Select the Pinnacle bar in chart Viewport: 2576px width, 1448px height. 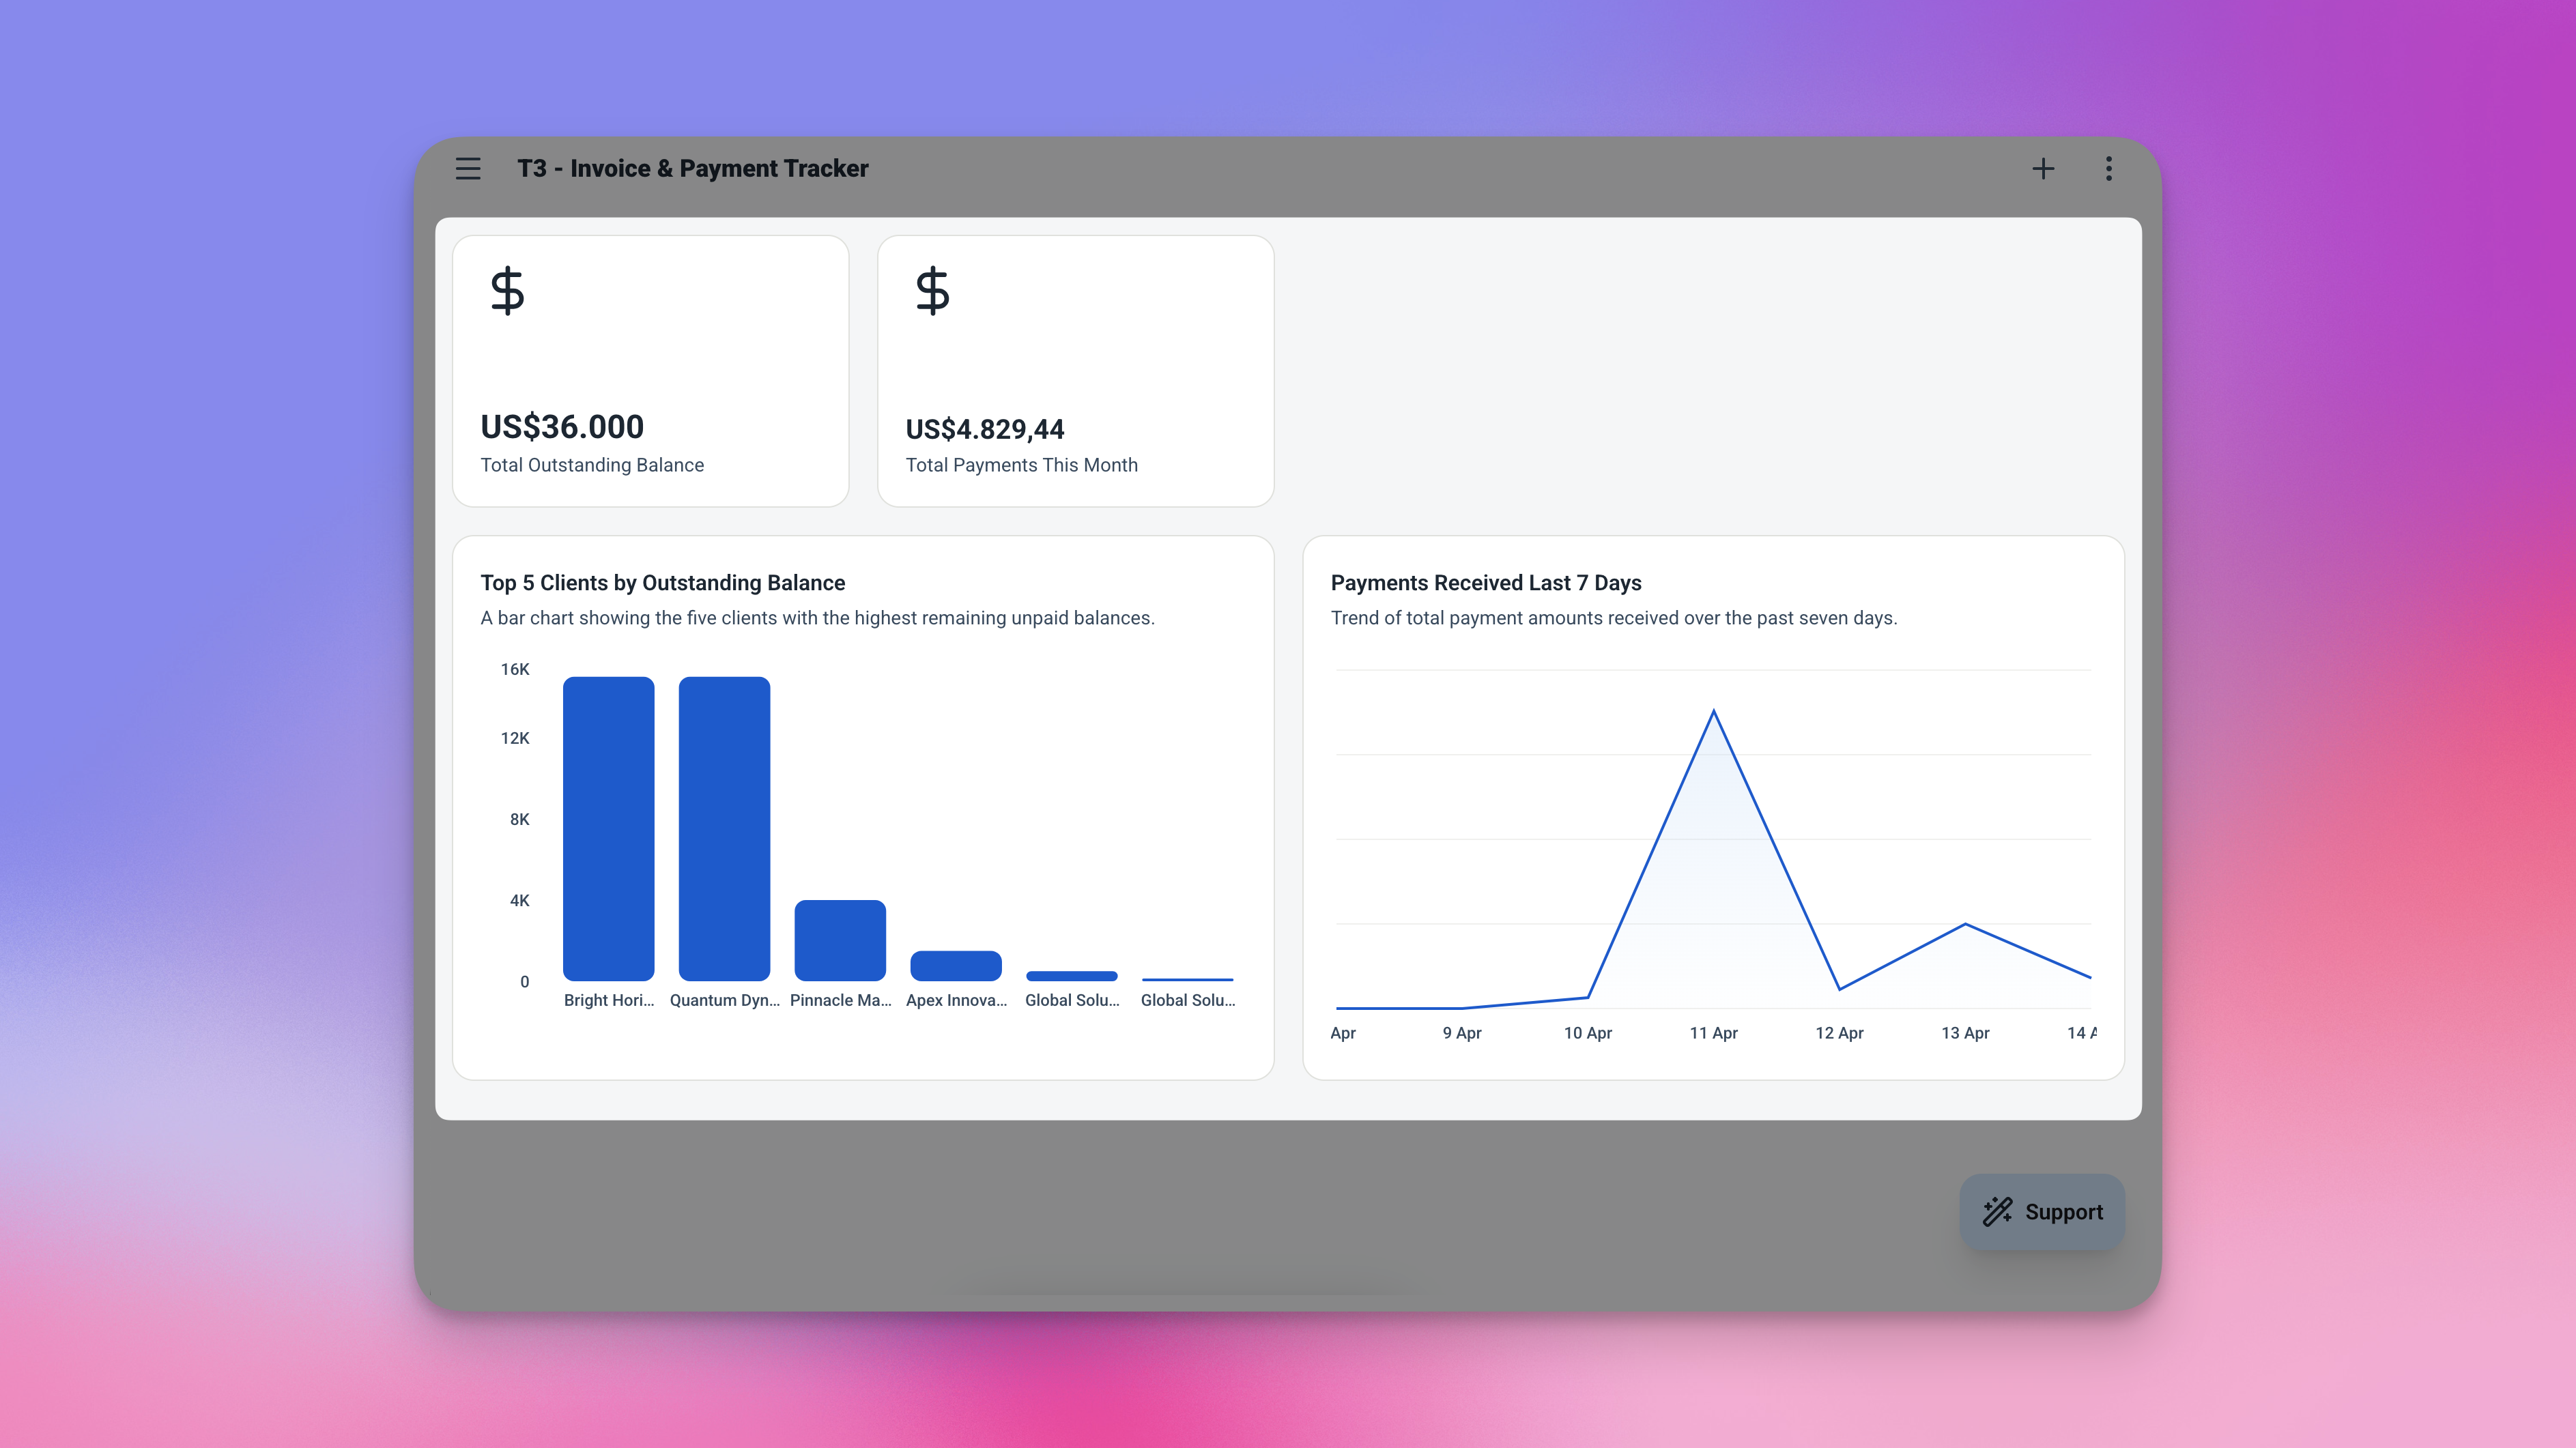coord(840,940)
